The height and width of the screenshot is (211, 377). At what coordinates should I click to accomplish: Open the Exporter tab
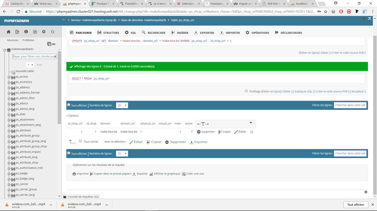point(204,33)
